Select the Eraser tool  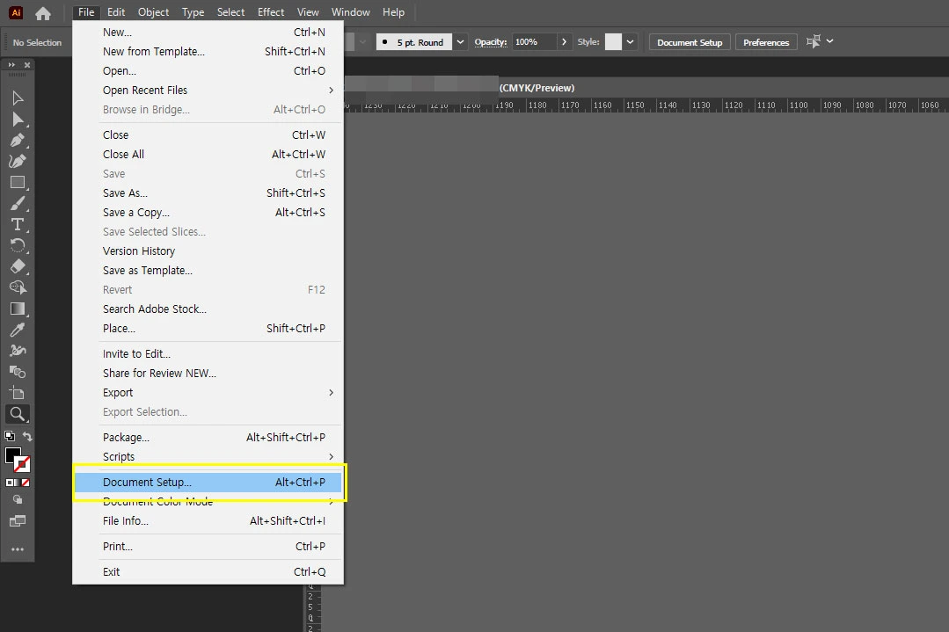pyautogui.click(x=18, y=266)
